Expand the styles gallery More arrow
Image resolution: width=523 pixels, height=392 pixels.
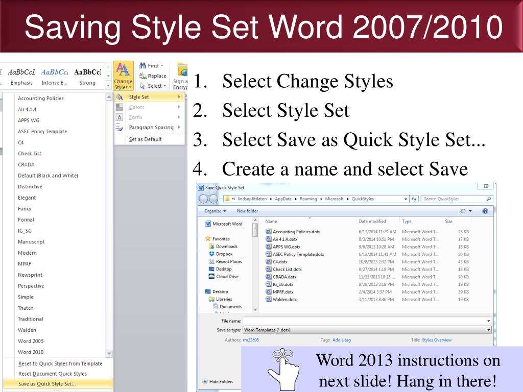pos(108,86)
